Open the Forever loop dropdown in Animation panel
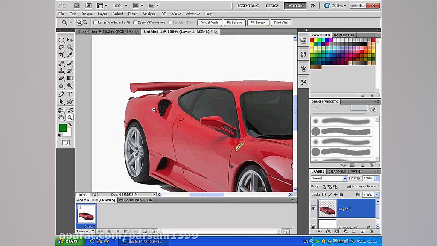This screenshot has width=437, height=246. (x=85, y=231)
